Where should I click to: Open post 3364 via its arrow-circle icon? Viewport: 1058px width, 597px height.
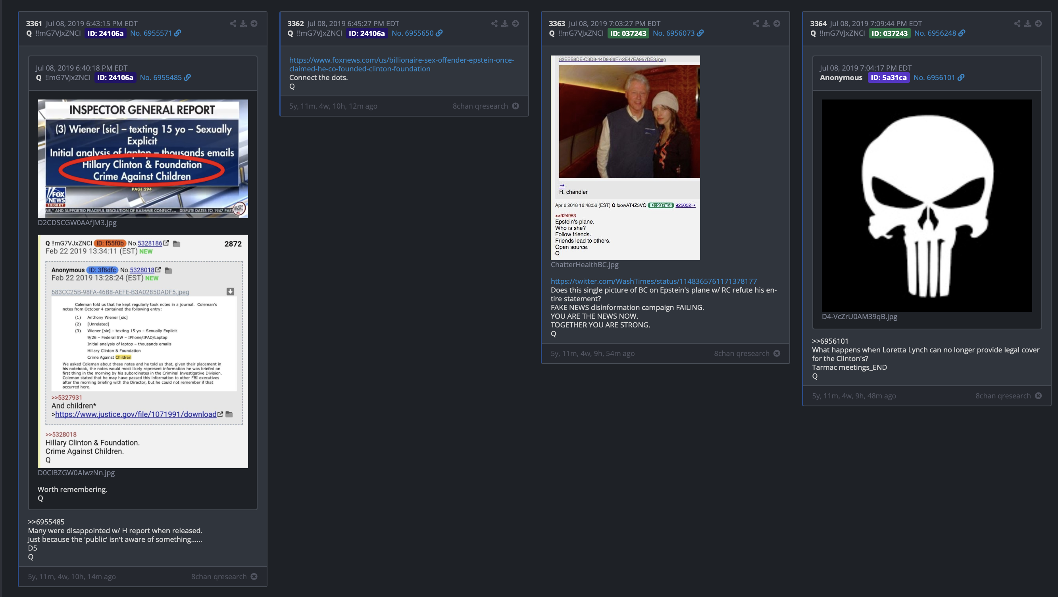[x=1038, y=23]
